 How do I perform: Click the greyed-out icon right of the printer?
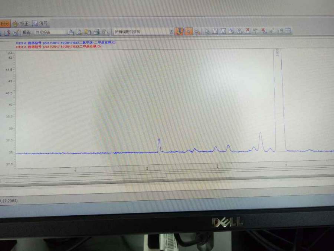(x=105, y=32)
